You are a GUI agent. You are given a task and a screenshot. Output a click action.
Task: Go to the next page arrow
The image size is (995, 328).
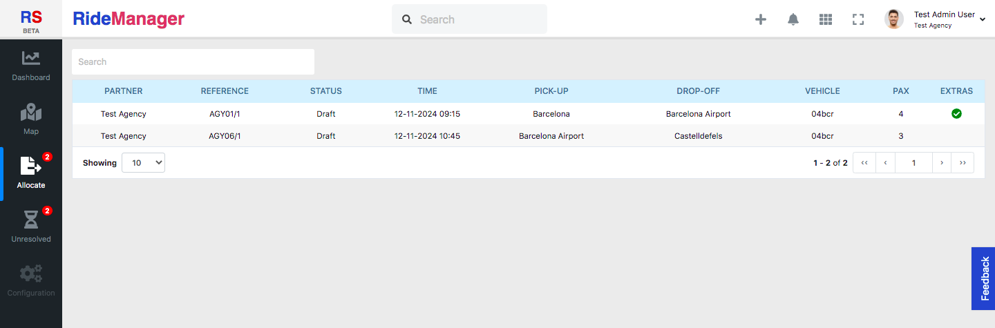click(942, 162)
